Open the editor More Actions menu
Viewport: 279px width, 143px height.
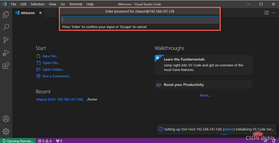pos(274,13)
